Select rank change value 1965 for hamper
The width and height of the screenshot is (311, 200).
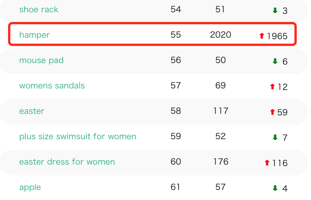click(x=277, y=36)
